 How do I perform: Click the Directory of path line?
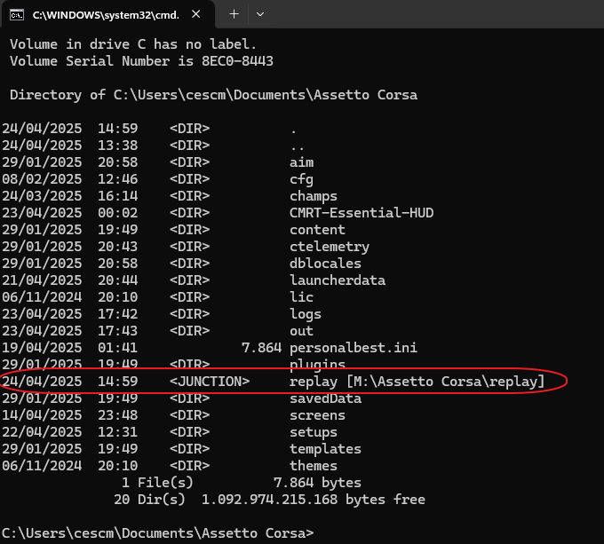pos(213,95)
